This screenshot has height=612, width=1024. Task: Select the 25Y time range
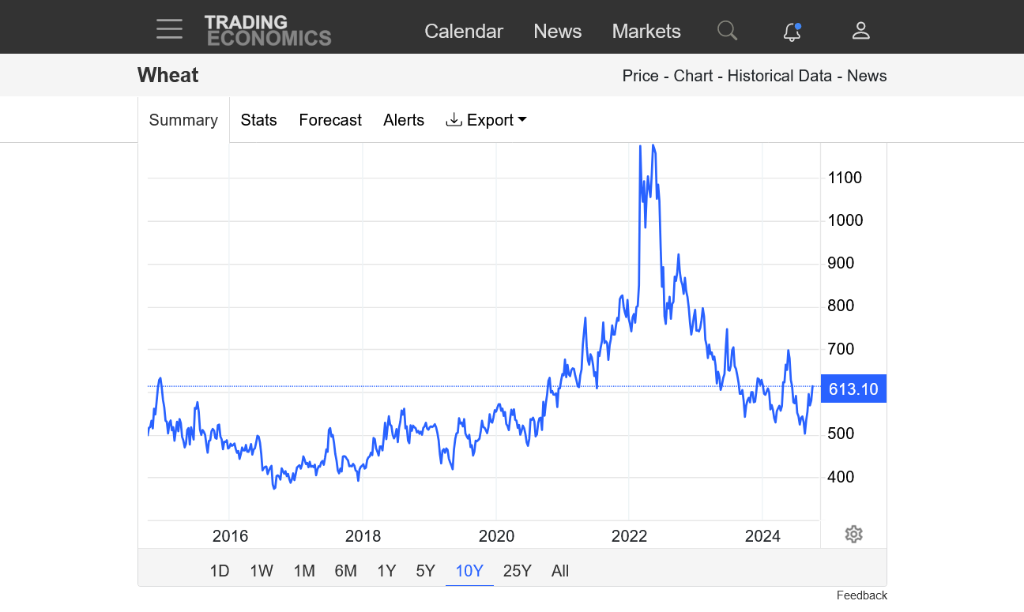click(x=518, y=571)
